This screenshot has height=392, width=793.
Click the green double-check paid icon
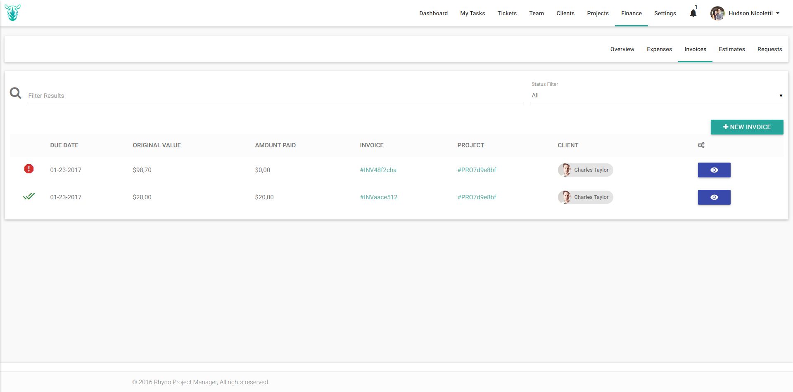tap(29, 196)
